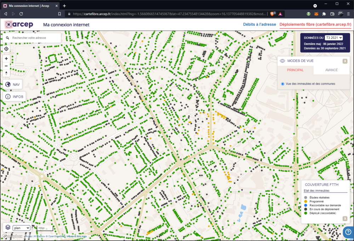Click the green round extension icon

[x=308, y=14]
